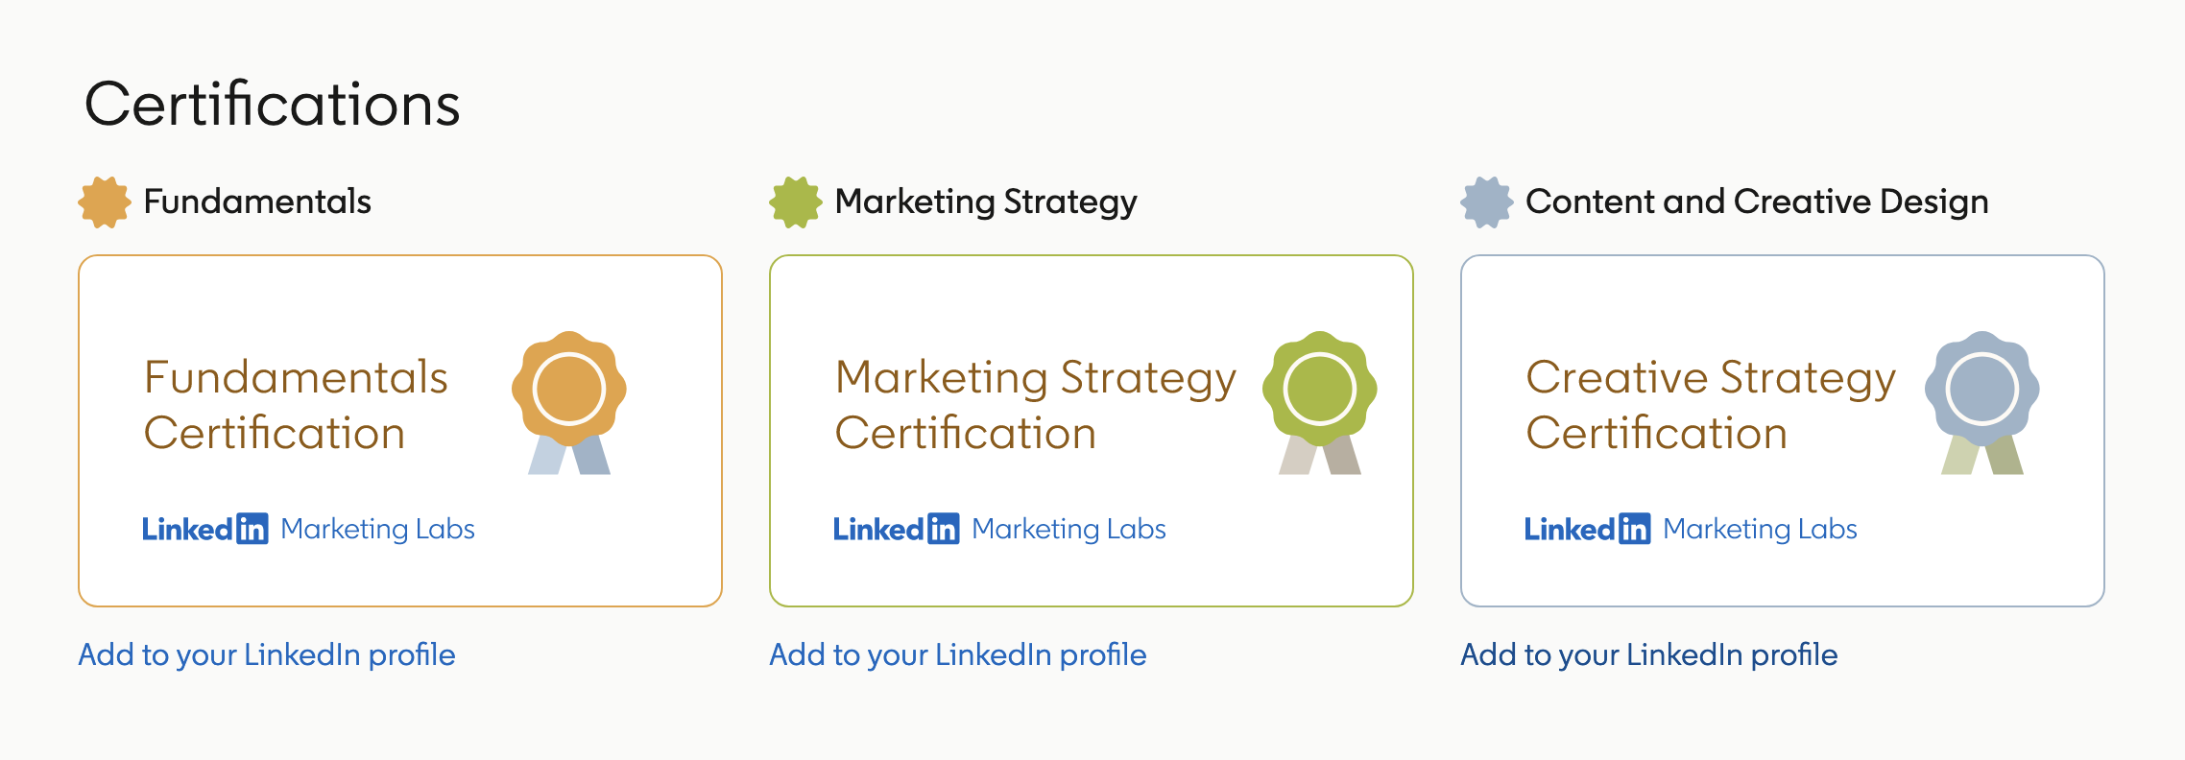Open the Marketing Strategy Certification card title
This screenshot has width=2185, height=760.
click(x=1035, y=405)
